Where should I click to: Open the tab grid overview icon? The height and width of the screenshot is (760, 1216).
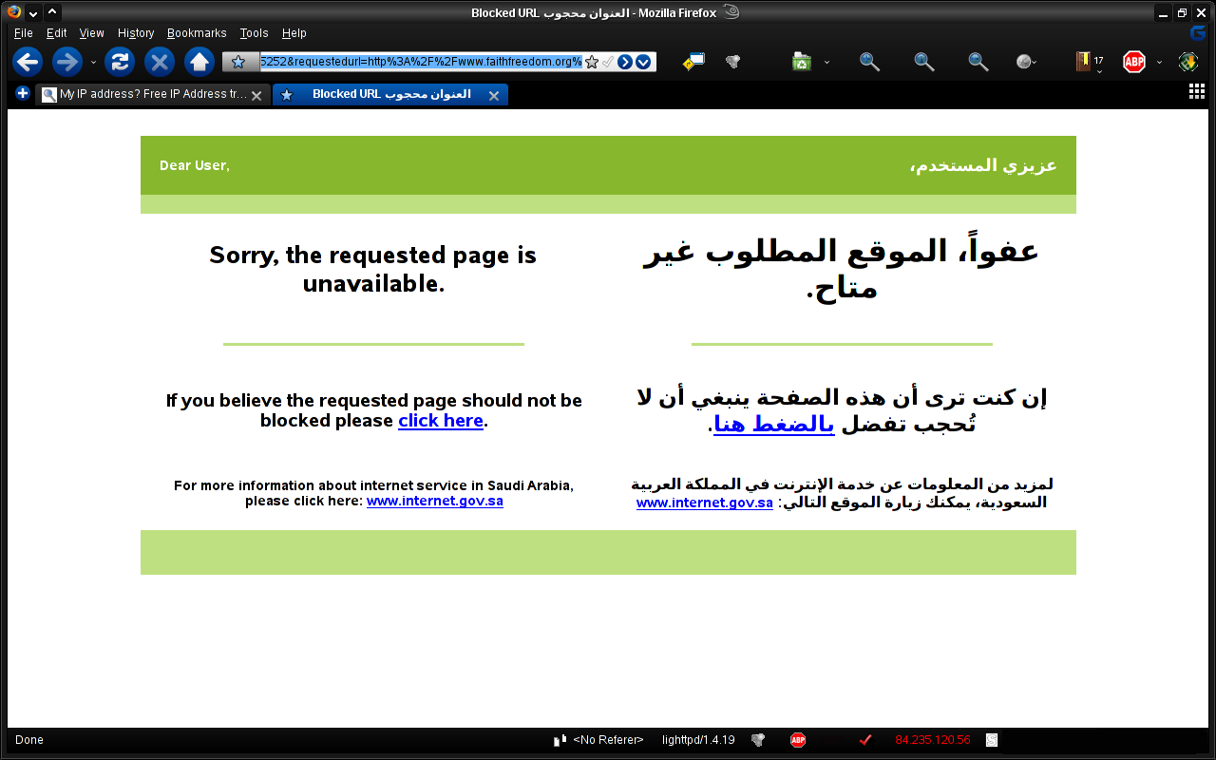1197,91
